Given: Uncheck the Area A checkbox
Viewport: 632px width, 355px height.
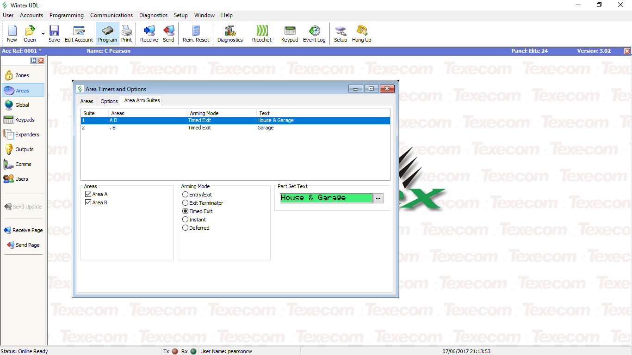Looking at the screenshot, I should pos(88,195).
